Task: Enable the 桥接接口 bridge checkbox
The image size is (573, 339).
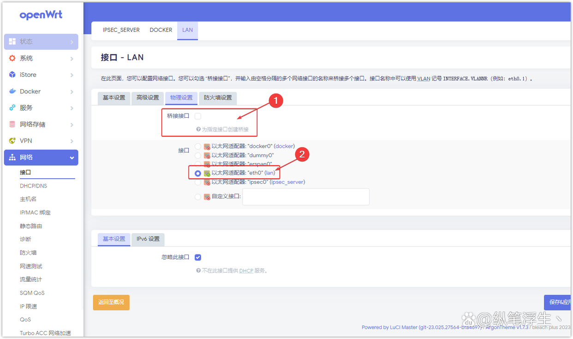Action: (197, 116)
